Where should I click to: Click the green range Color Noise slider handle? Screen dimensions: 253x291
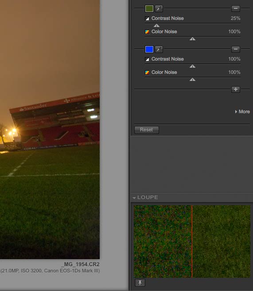(x=192, y=39)
